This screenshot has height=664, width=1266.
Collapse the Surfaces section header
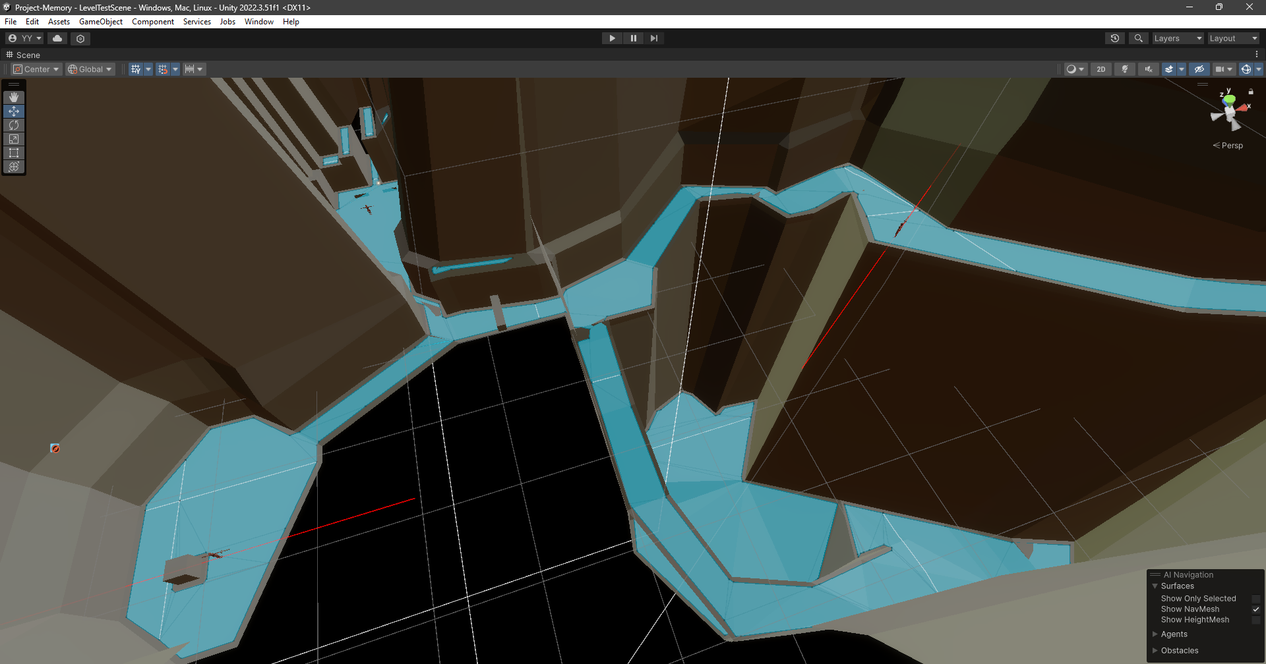pyautogui.click(x=1155, y=586)
